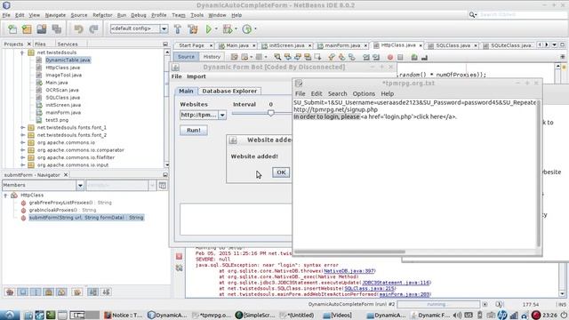Click the New File toolbar icon
The height and width of the screenshot is (320, 569).
tap(12, 29)
